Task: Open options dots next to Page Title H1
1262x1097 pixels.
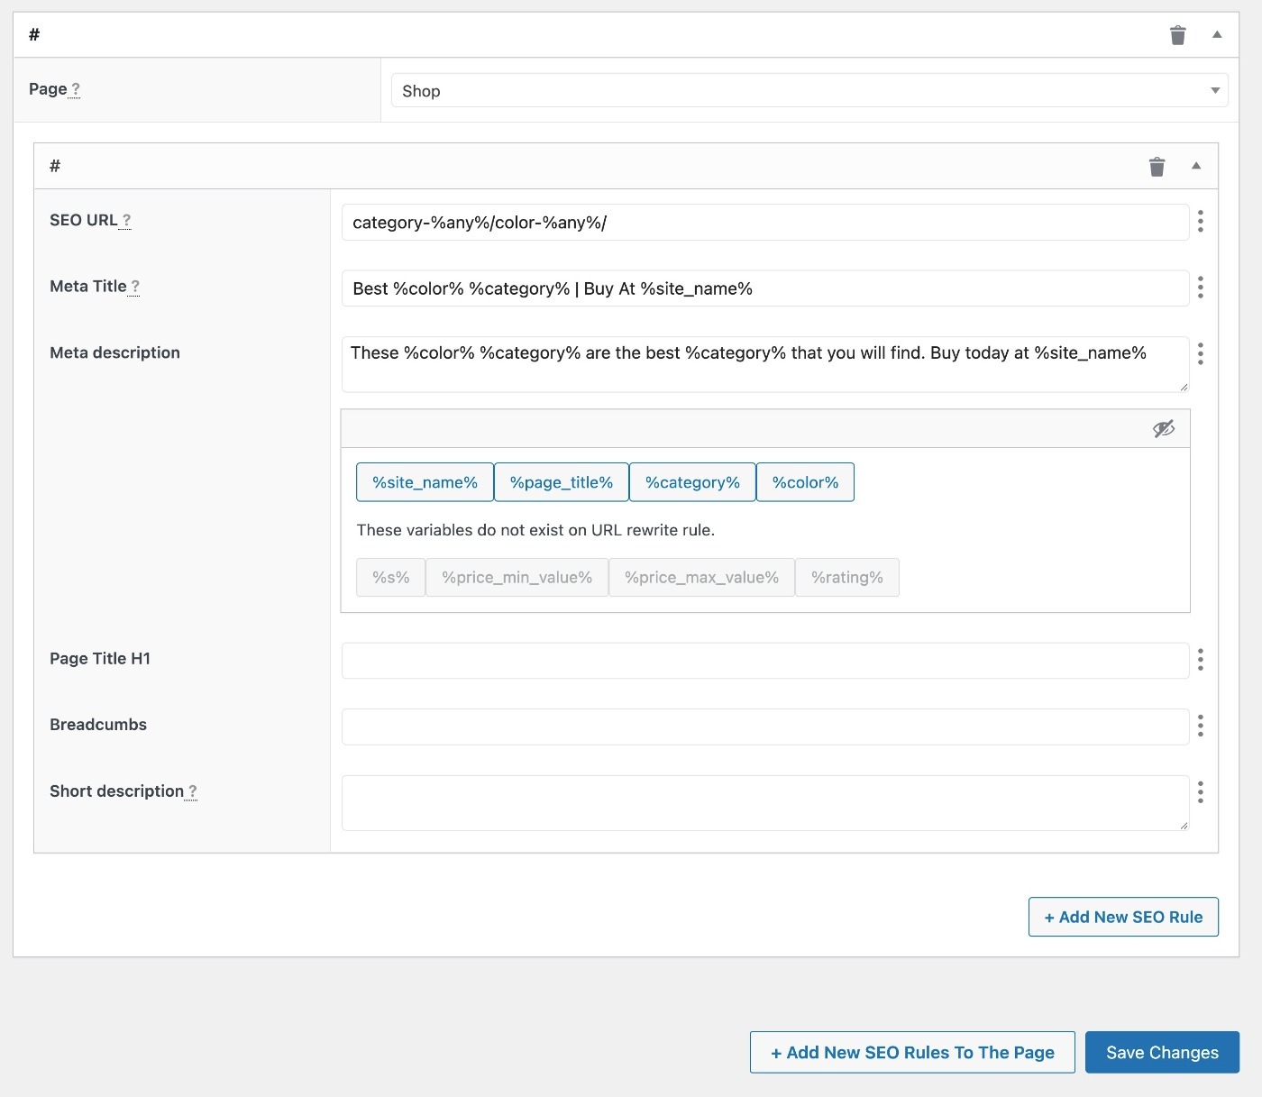Action: 1201,660
